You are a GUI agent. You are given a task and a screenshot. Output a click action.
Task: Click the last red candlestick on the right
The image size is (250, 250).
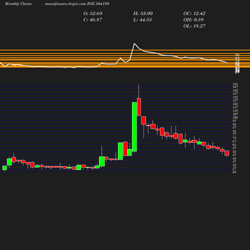(x=227, y=153)
